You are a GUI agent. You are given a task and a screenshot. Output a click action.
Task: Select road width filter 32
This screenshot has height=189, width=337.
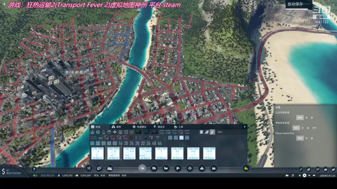click(x=143, y=143)
